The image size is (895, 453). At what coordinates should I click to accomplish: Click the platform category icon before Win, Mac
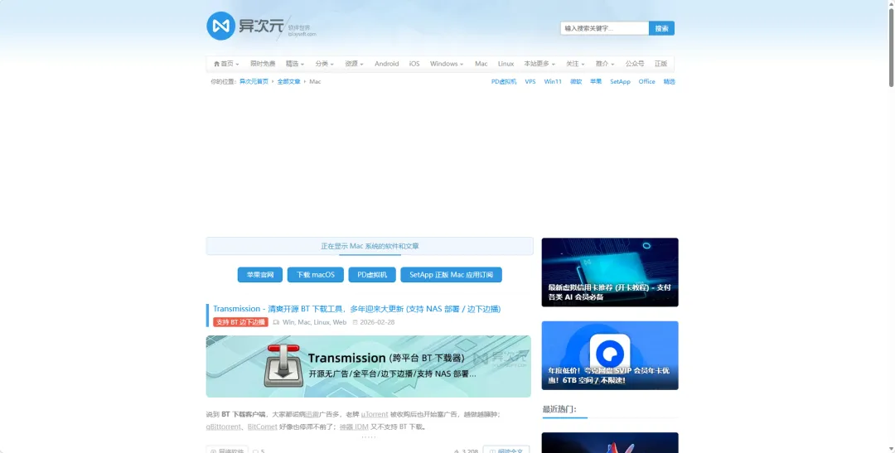coord(276,322)
